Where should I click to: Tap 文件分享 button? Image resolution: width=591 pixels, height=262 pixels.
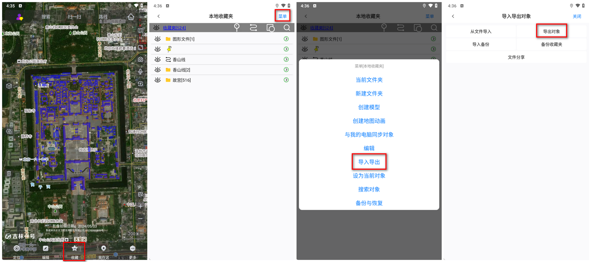516,57
